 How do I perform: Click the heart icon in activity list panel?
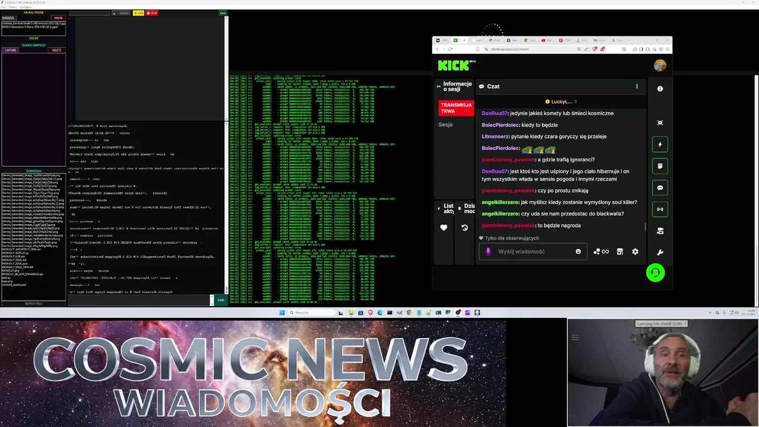tap(444, 228)
